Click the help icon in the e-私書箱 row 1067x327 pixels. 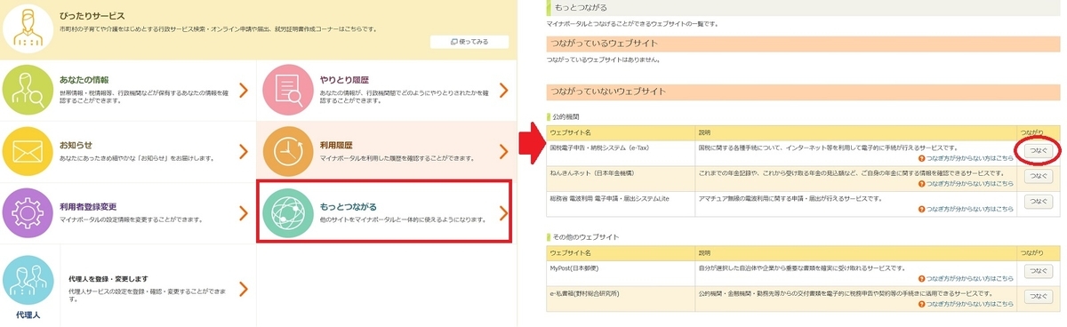[x=921, y=303]
